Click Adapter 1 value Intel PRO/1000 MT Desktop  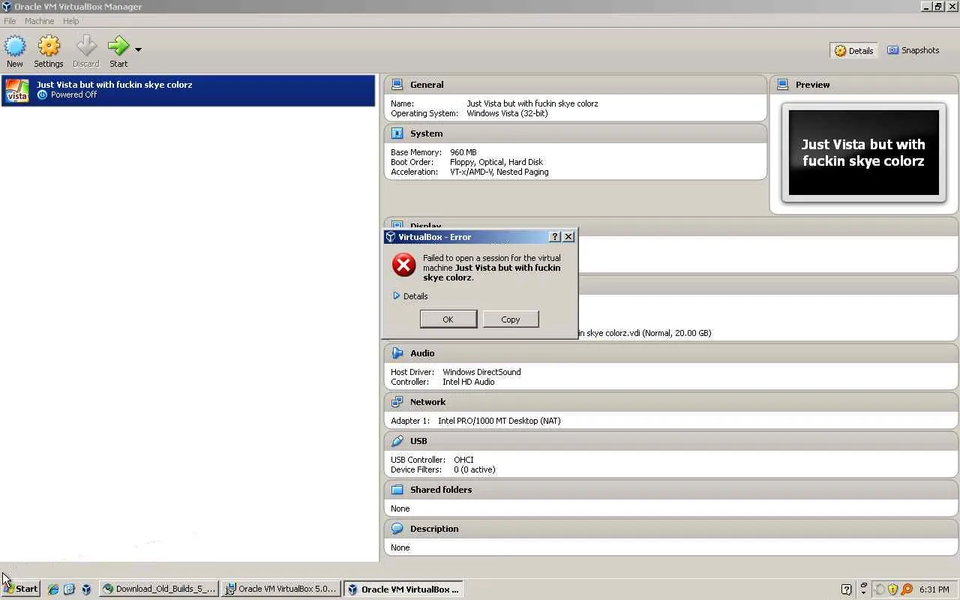499,421
